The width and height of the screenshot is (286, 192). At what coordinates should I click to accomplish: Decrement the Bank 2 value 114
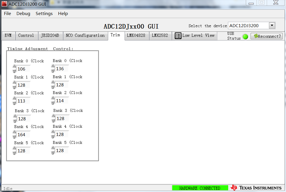click(53, 103)
